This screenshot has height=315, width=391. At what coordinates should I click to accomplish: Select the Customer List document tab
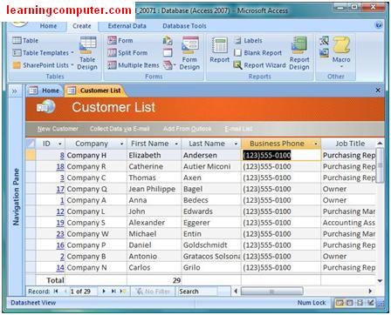[x=96, y=90]
